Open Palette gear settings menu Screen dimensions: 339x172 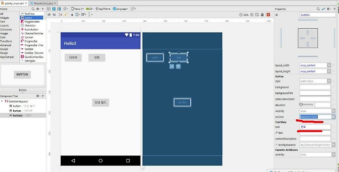coord(38,9)
